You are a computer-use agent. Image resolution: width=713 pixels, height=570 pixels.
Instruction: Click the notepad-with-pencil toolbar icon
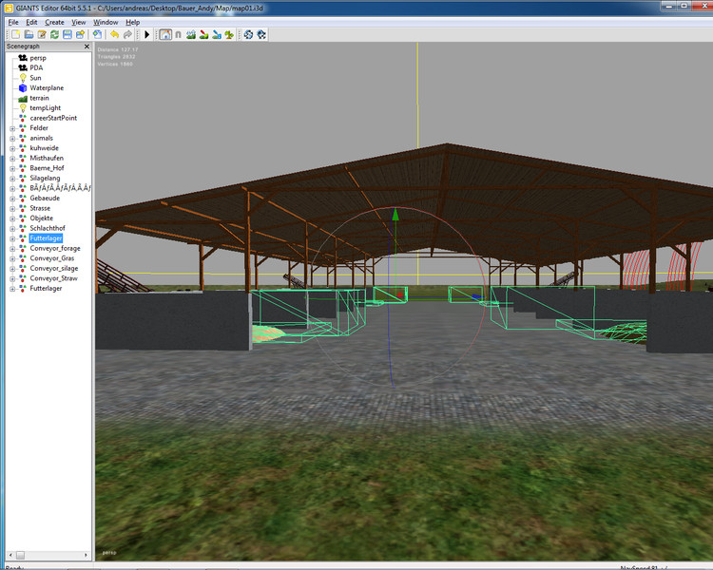[42, 34]
